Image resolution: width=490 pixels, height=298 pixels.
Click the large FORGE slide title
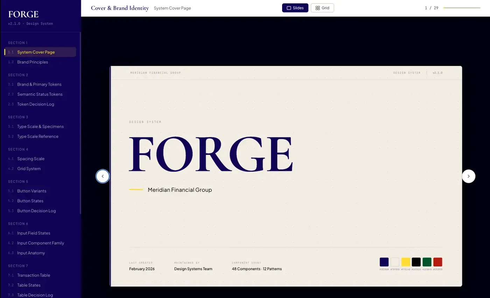(211, 154)
